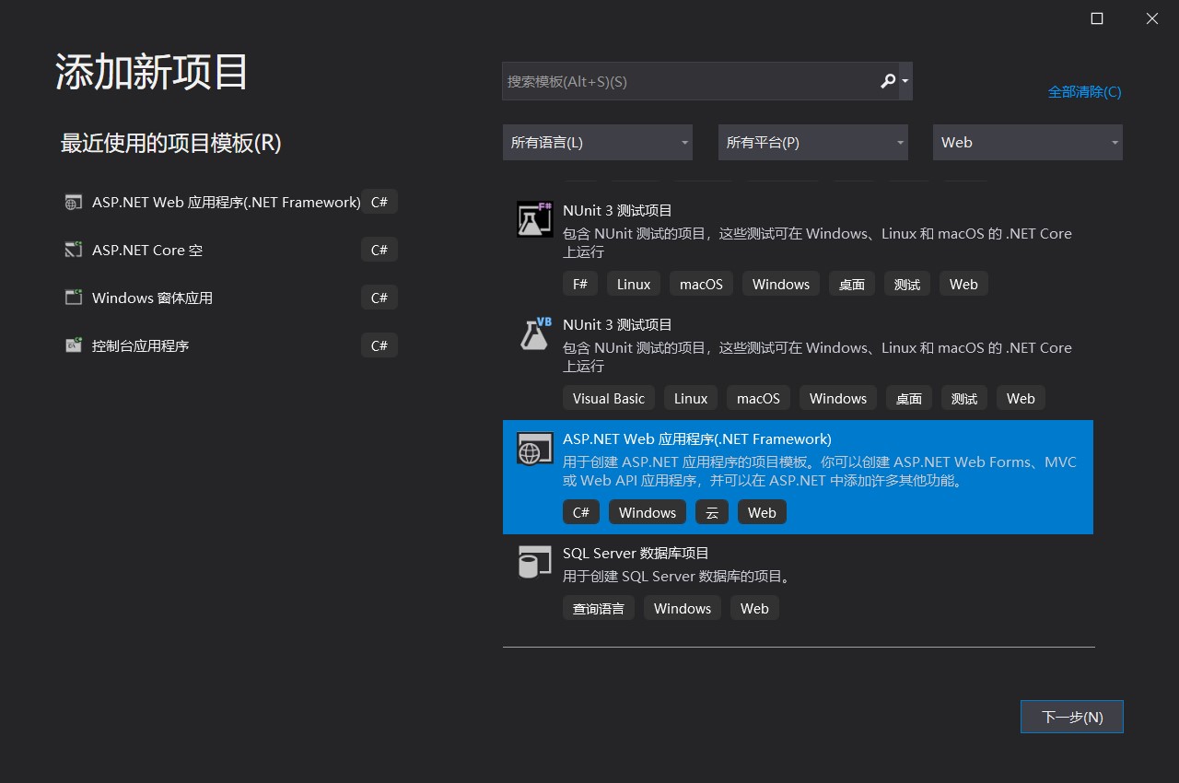Viewport: 1179px width, 783px height.
Task: Maximize the dialog window
Action: (1097, 18)
